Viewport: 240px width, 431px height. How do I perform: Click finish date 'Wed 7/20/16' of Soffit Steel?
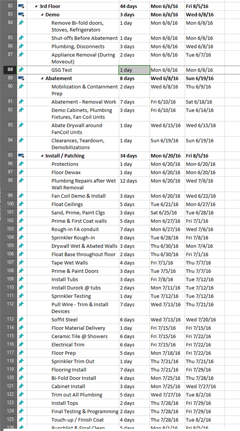[x=201, y=320]
